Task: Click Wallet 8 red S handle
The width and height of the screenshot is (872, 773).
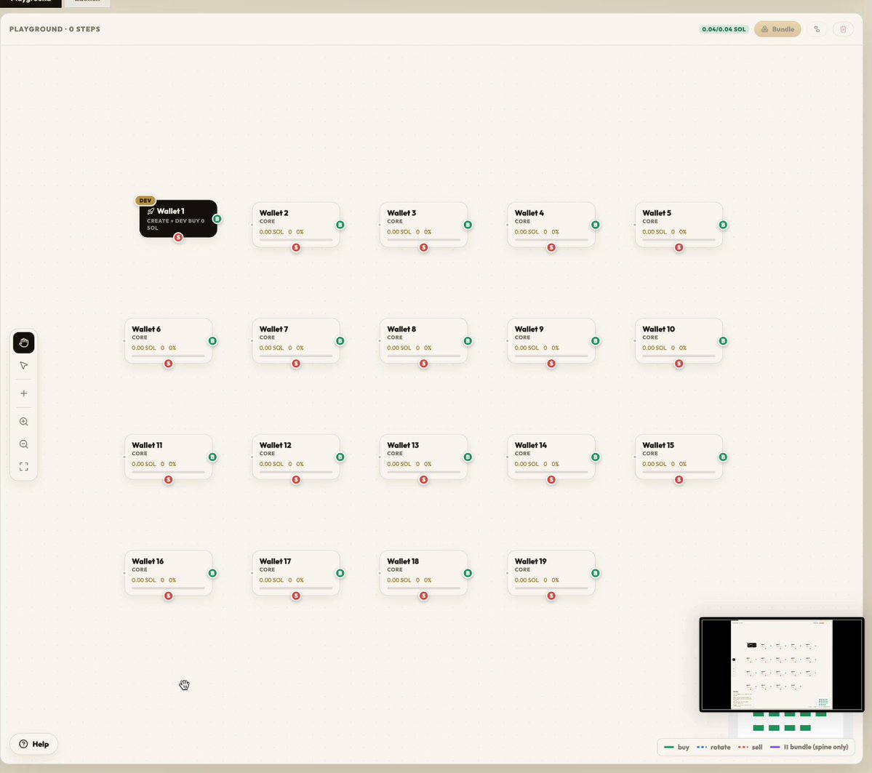Action: (424, 364)
